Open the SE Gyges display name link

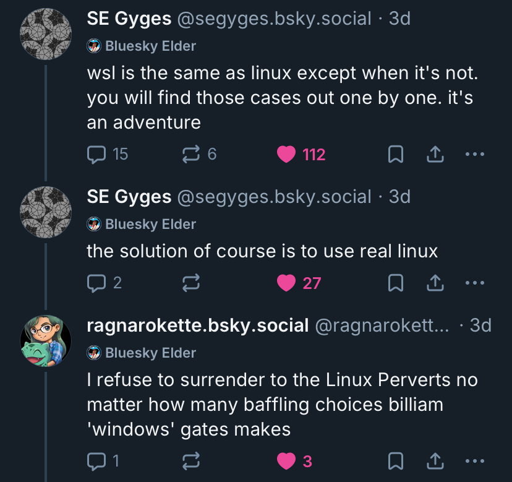pyautogui.click(x=129, y=19)
